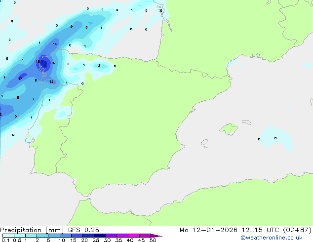Click the "0.5" legend scale label
The height and width of the screenshot is (242, 313).
(17, 240)
